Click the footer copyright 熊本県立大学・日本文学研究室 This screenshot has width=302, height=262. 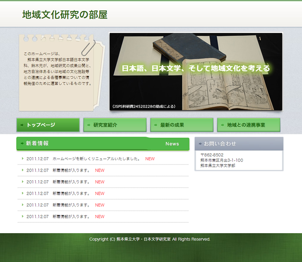[x=144, y=239]
